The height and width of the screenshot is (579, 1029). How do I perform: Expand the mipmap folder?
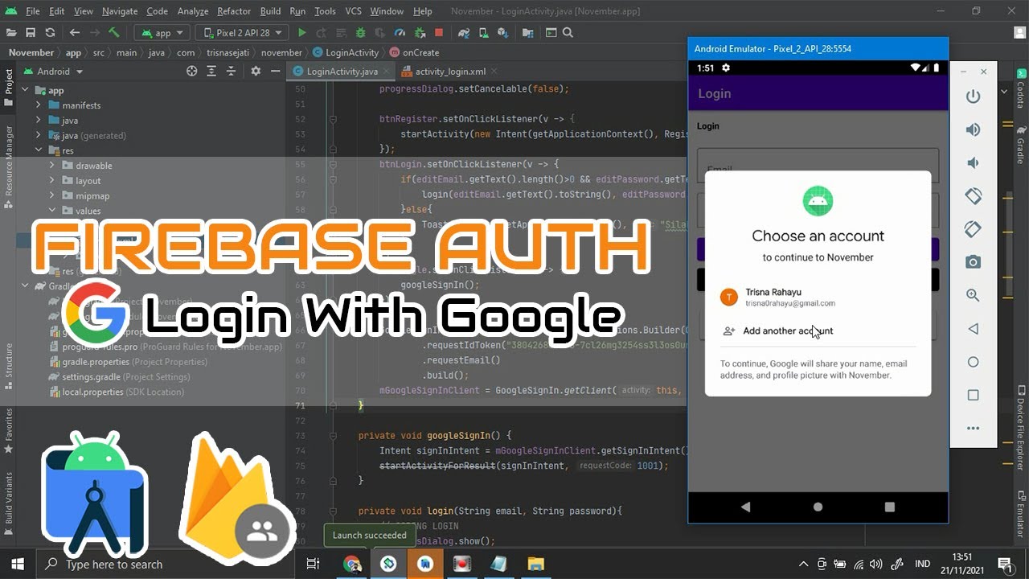51,195
